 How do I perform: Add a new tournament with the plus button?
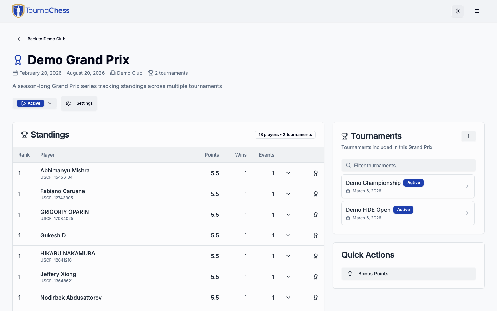[468, 136]
